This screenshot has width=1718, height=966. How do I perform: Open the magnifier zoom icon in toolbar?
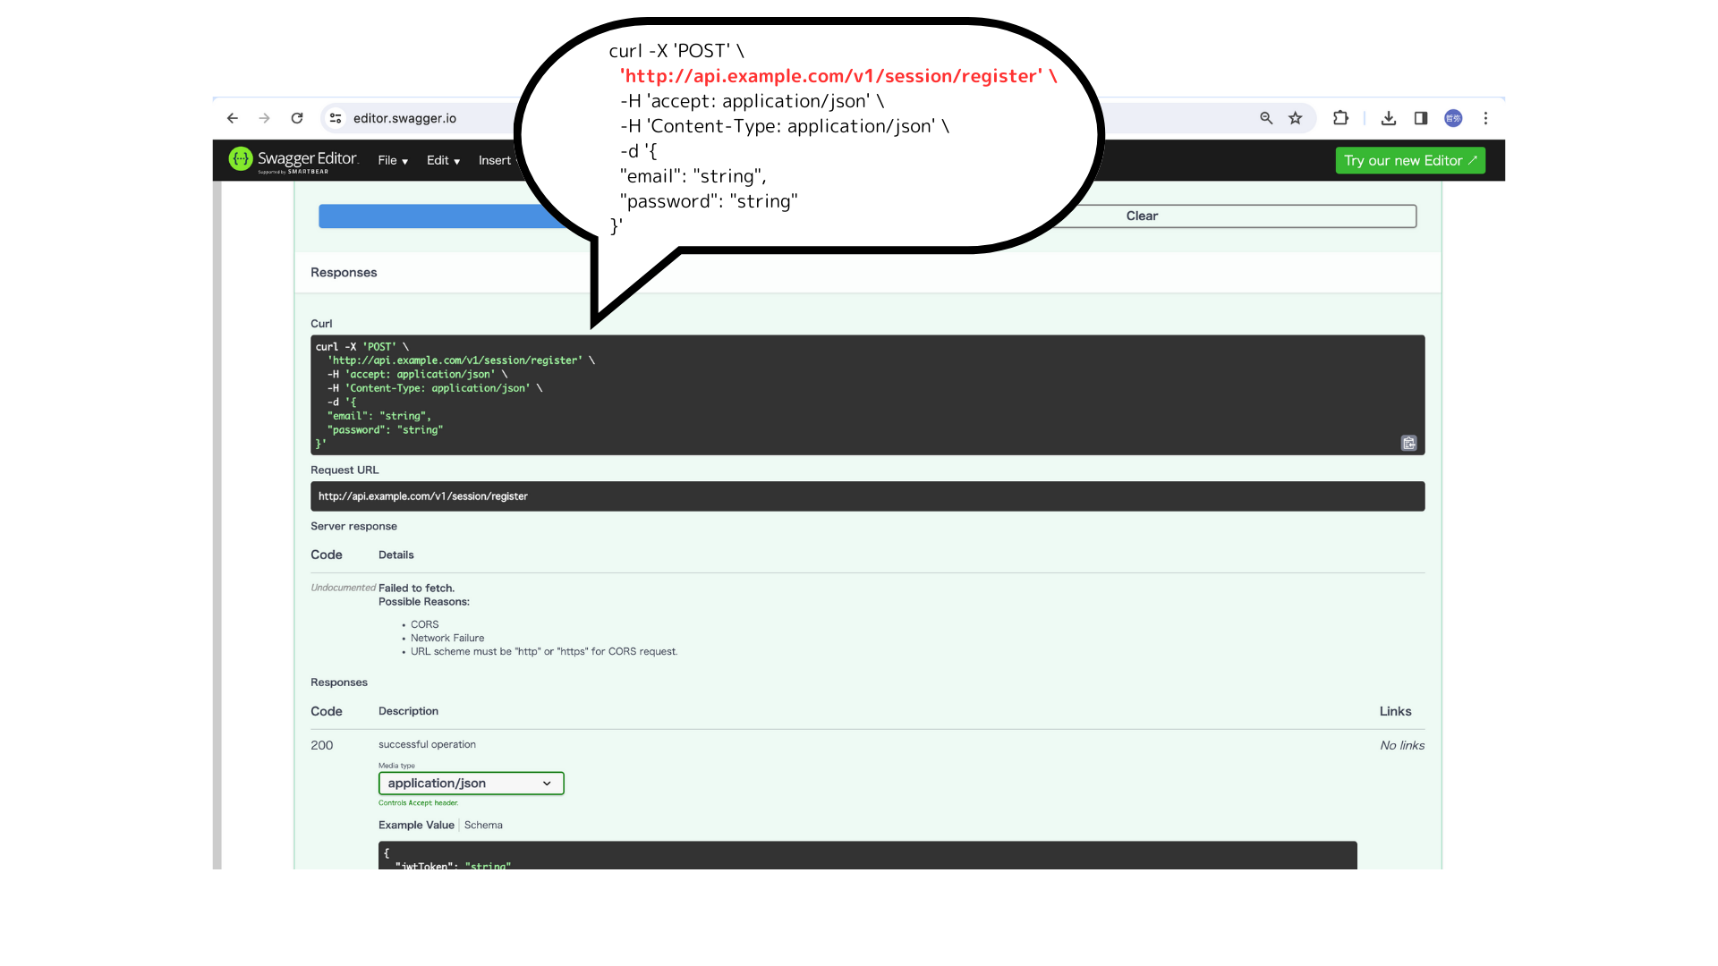tap(1265, 117)
